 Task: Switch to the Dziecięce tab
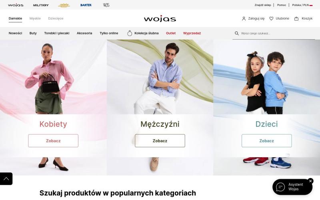pos(56,18)
